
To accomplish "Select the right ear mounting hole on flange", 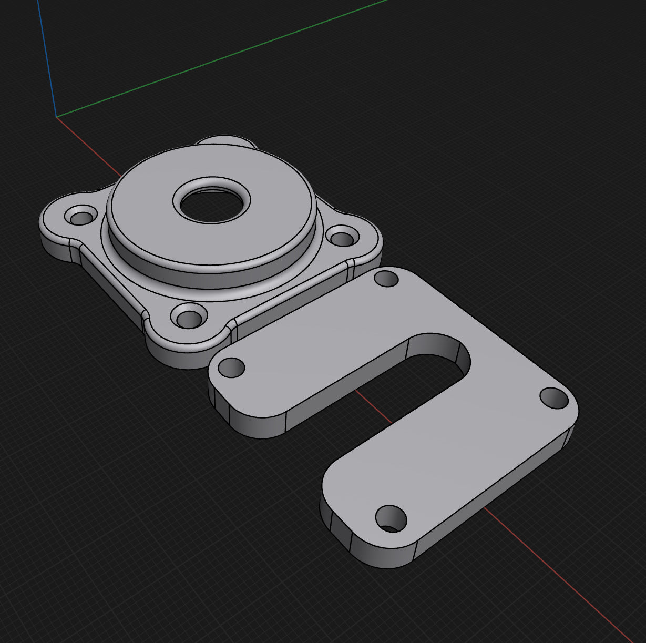I will (x=343, y=238).
